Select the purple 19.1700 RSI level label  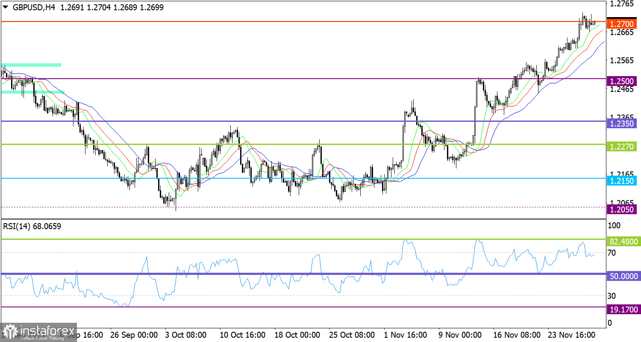pyautogui.click(x=624, y=310)
